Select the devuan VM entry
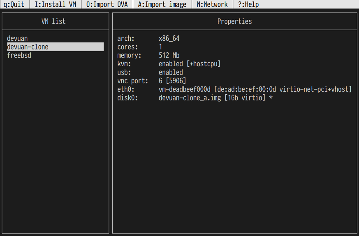The height and width of the screenshot is (236, 359). pos(17,38)
